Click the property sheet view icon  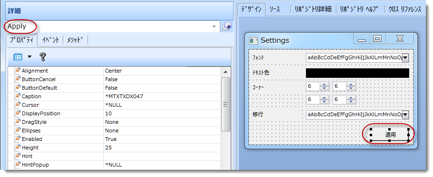[x=18, y=57]
